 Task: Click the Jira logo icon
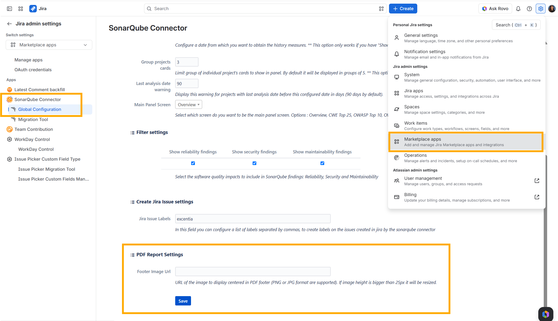[33, 9]
